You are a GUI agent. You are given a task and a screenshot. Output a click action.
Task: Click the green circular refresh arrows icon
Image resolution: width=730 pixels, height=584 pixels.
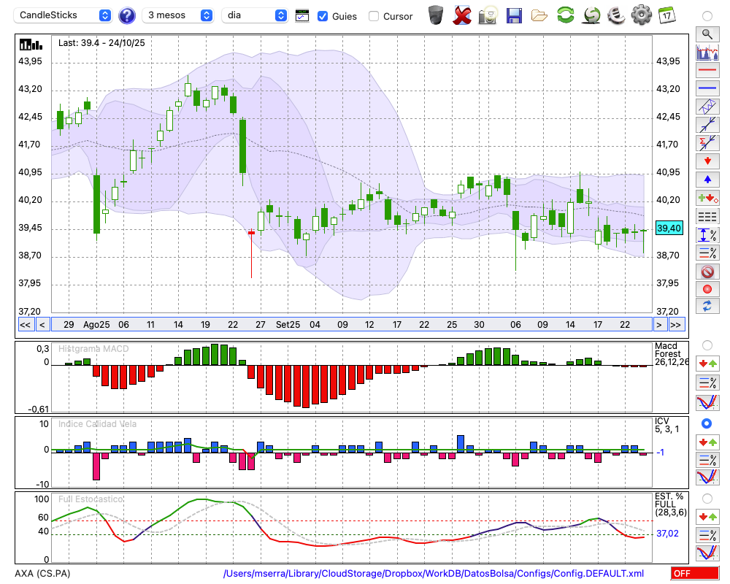(565, 15)
